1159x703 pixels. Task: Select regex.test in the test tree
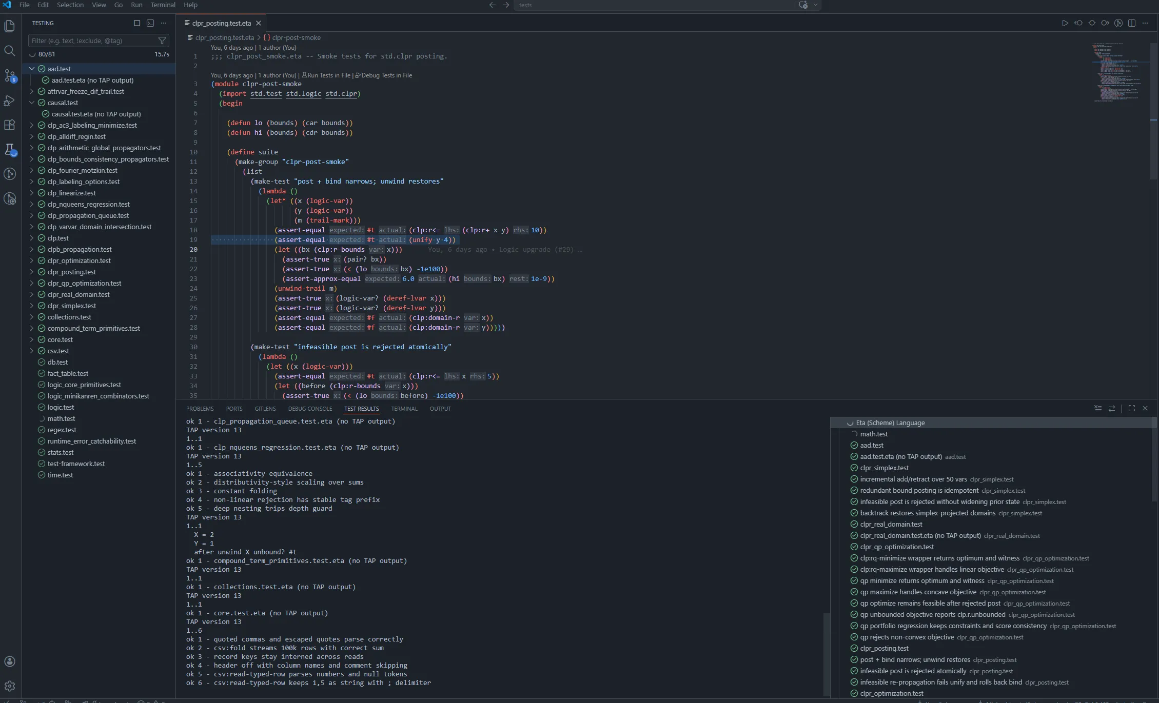click(62, 430)
